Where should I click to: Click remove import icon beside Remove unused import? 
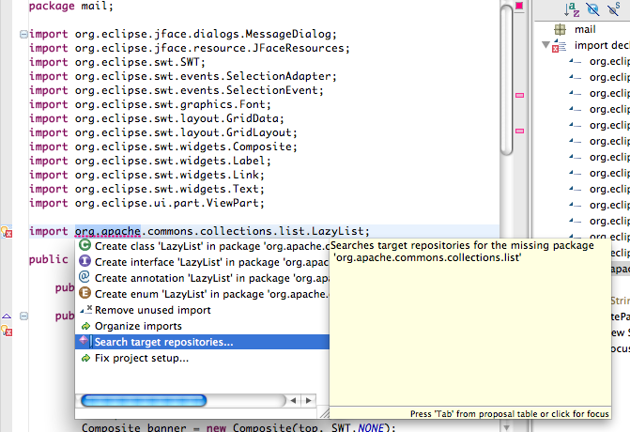pos(85,309)
